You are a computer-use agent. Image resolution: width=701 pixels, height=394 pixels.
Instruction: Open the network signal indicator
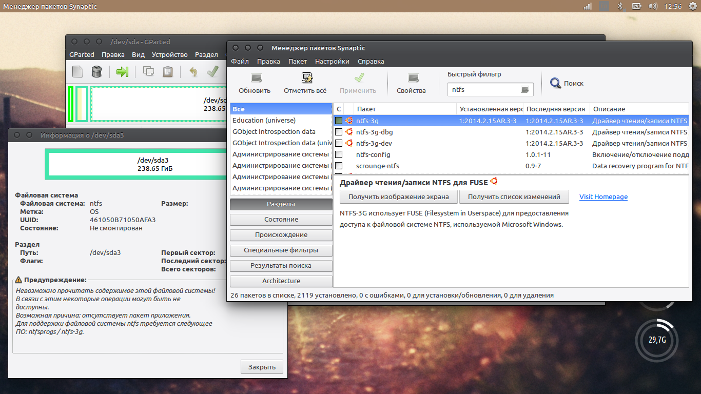588,6
